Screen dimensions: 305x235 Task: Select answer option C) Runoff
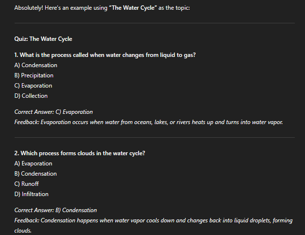tap(27, 184)
